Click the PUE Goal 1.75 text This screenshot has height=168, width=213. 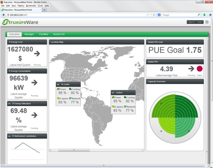point(175,50)
